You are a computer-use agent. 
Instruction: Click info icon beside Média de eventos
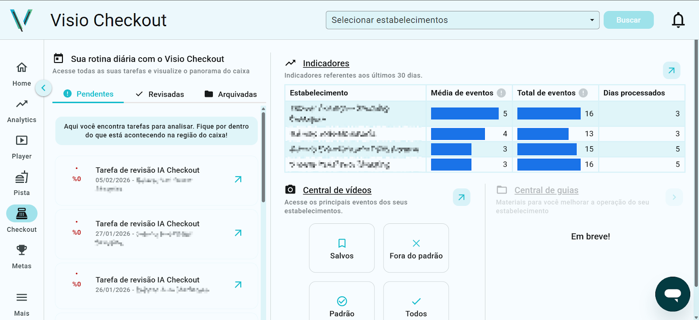point(501,93)
